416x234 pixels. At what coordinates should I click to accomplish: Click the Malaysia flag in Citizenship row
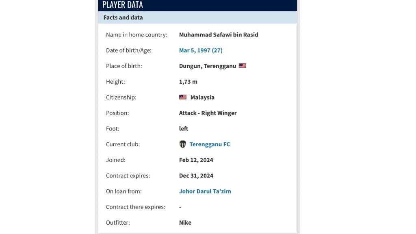(x=182, y=97)
